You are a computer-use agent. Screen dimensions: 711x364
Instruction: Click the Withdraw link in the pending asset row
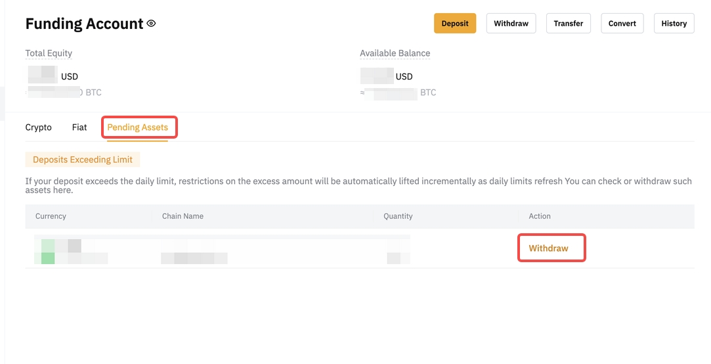coord(548,248)
